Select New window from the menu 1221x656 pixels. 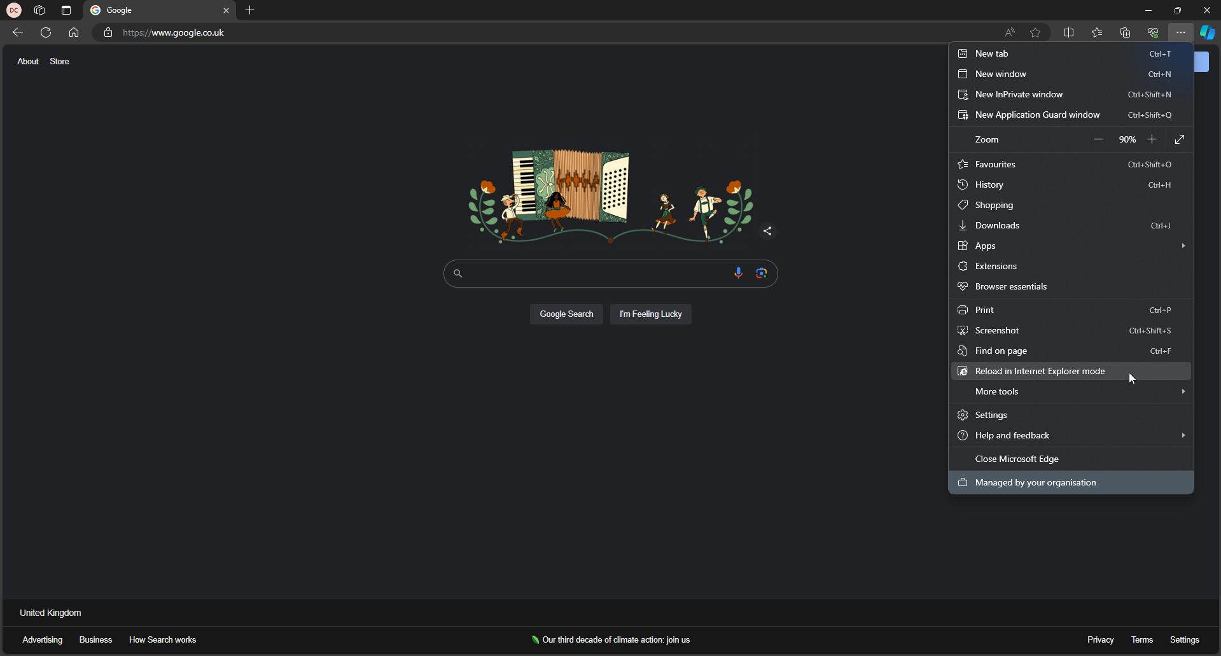[x=1071, y=74]
